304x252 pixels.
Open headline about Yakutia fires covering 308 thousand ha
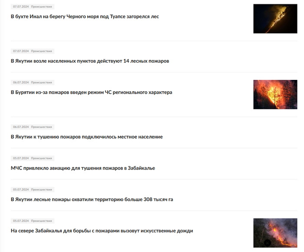pyautogui.click(x=92, y=199)
